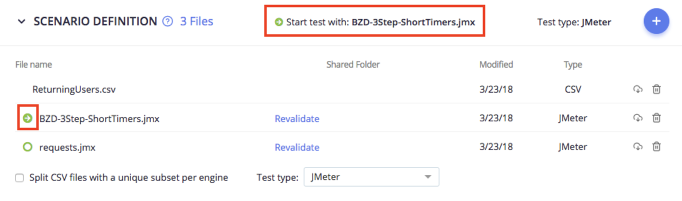Open the Scenario Definition help question-mark icon
Screen dimensions: 682x201
[168, 21]
